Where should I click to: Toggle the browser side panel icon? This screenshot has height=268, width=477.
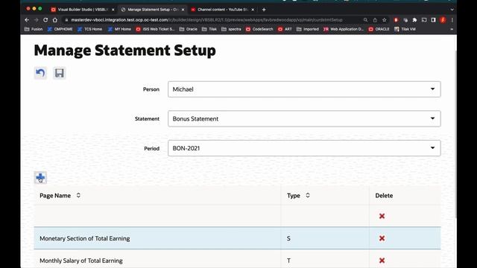coord(433,20)
